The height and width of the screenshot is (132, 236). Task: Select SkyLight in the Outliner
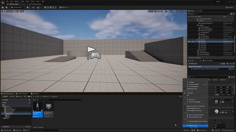click(x=203, y=34)
